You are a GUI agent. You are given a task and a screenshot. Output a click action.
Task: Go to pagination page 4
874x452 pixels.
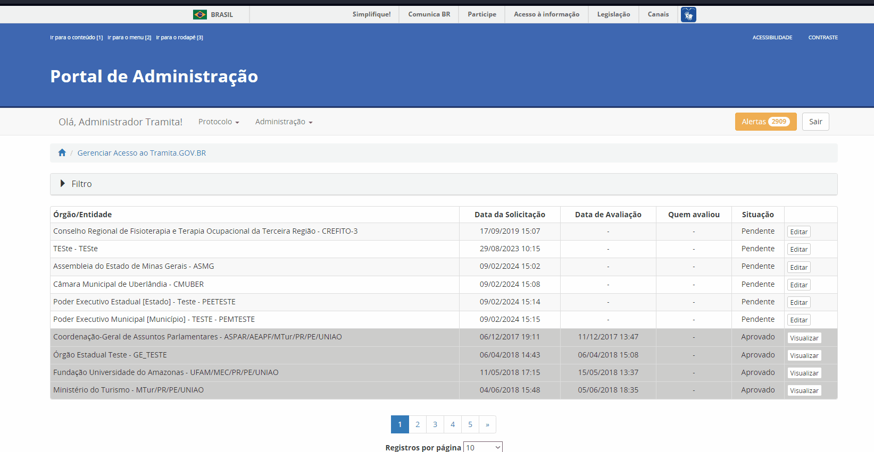click(x=453, y=424)
